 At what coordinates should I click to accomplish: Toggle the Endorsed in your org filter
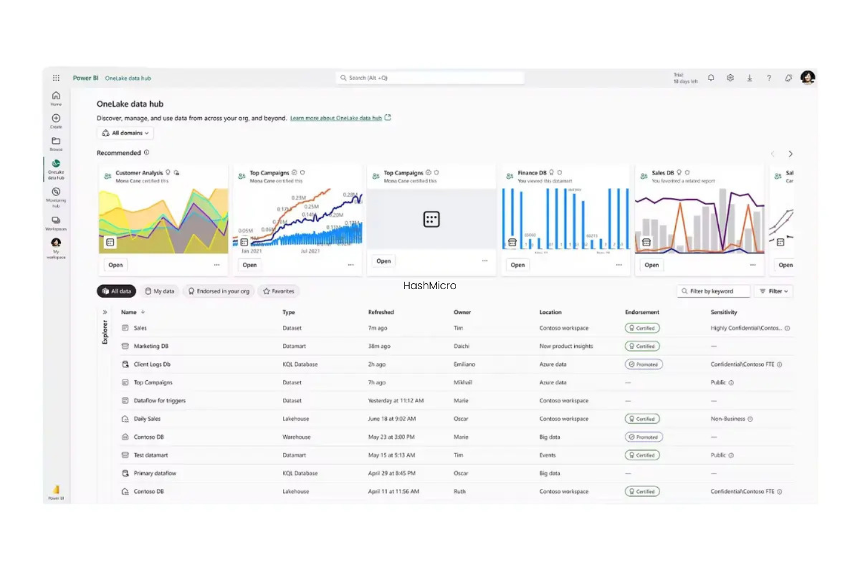point(218,291)
